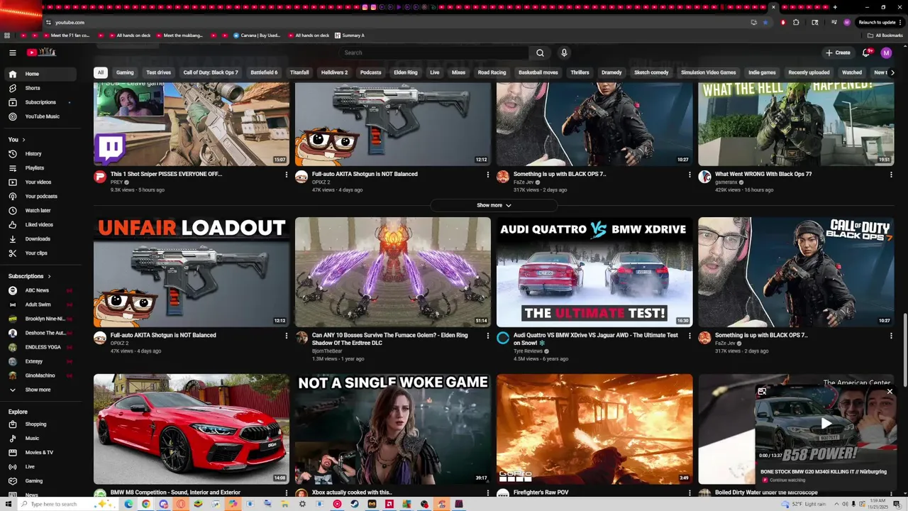The height and width of the screenshot is (511, 908).
Task: Open options for the Audi Quattro VS BMW XDrive video
Action: click(x=690, y=336)
